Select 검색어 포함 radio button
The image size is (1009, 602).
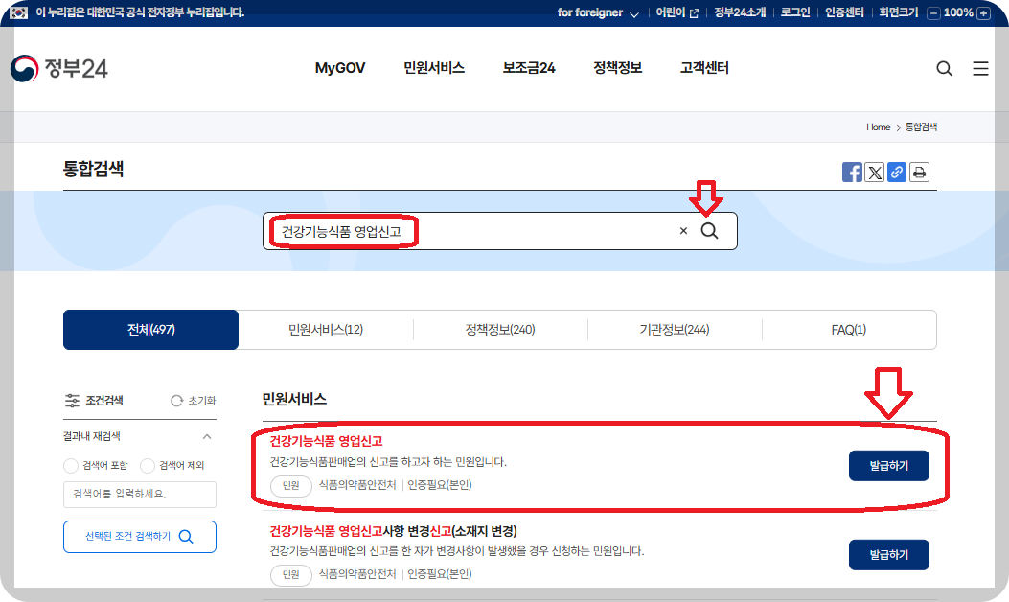[71, 466]
